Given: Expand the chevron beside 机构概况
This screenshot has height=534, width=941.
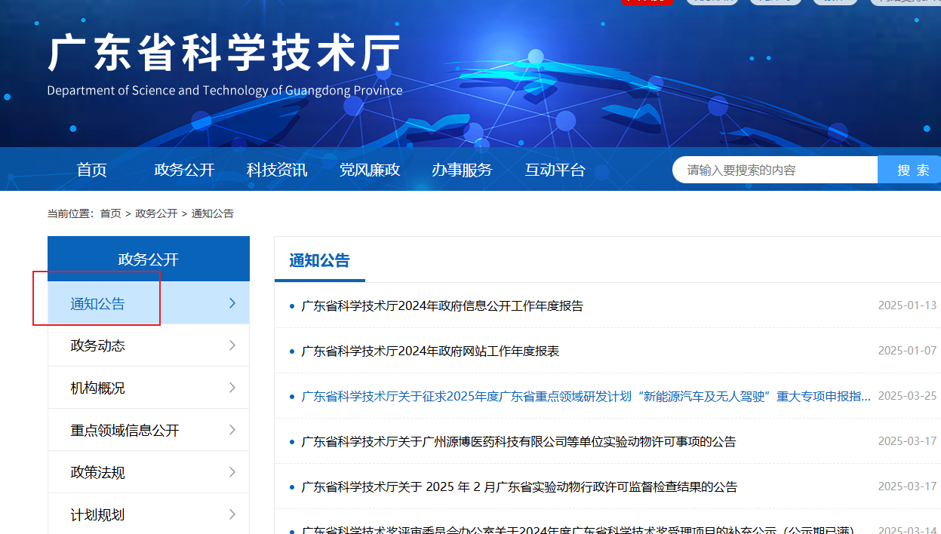Looking at the screenshot, I should (x=232, y=388).
